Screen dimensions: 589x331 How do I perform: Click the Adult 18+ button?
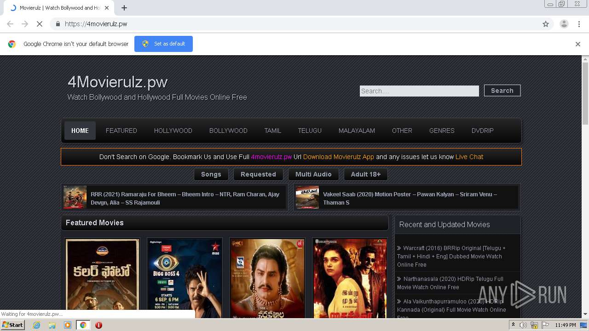click(366, 174)
